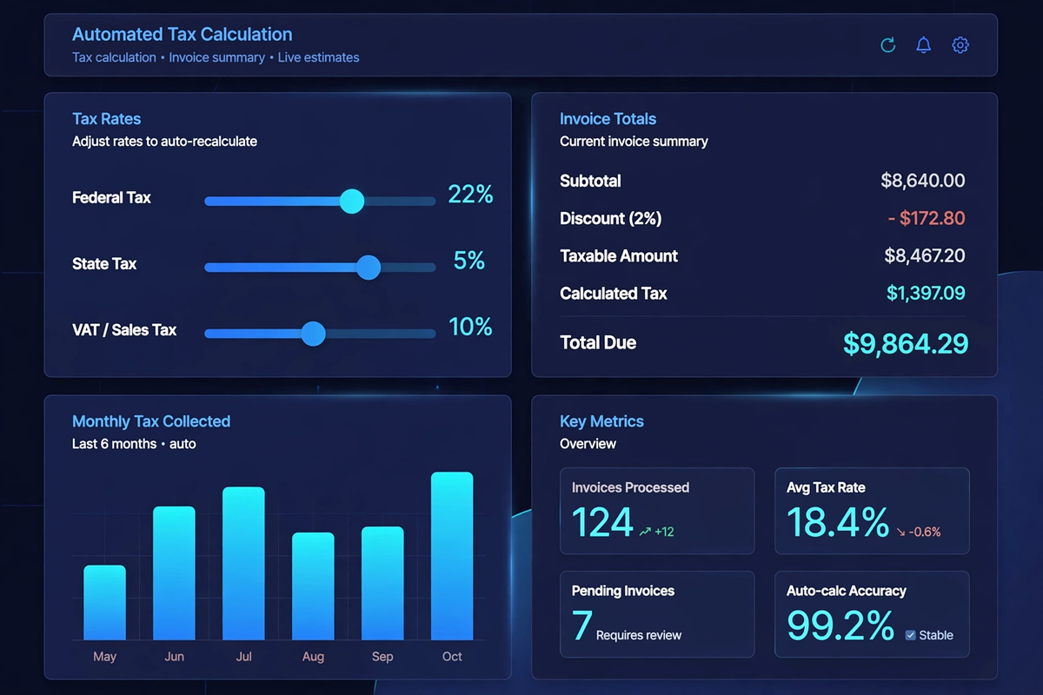Toggle the Stable checkbox
Screen dimensions: 1043x695
pos(911,635)
